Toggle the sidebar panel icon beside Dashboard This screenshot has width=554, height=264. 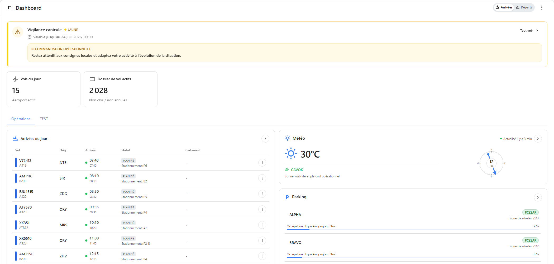click(9, 8)
